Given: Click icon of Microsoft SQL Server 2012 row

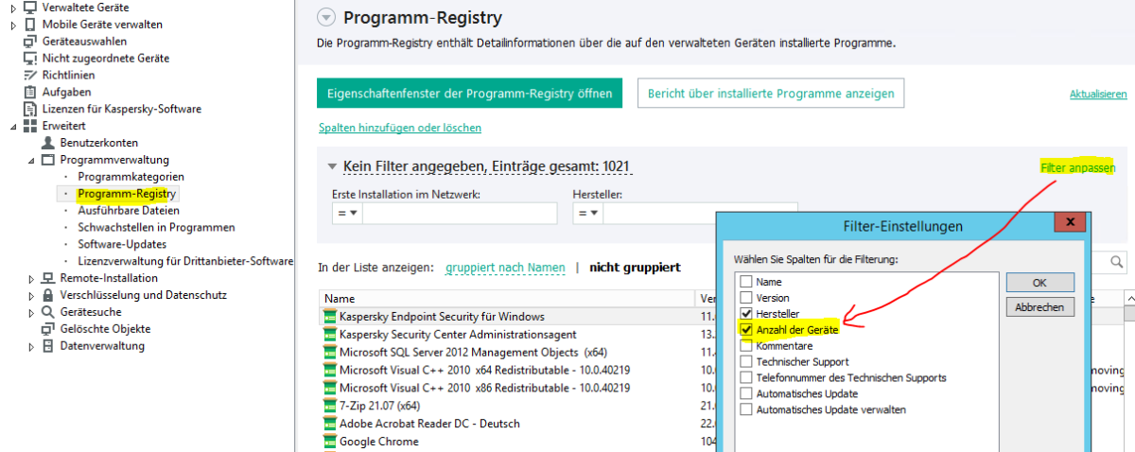Looking at the screenshot, I should click(330, 352).
